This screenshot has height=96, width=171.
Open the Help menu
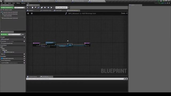click(x=28, y=3)
